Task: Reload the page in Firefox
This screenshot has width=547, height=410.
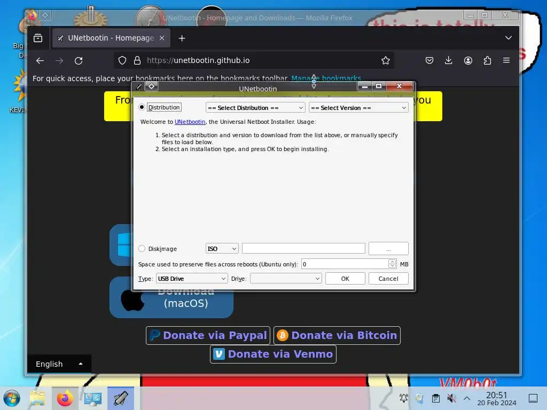Action: (x=79, y=61)
